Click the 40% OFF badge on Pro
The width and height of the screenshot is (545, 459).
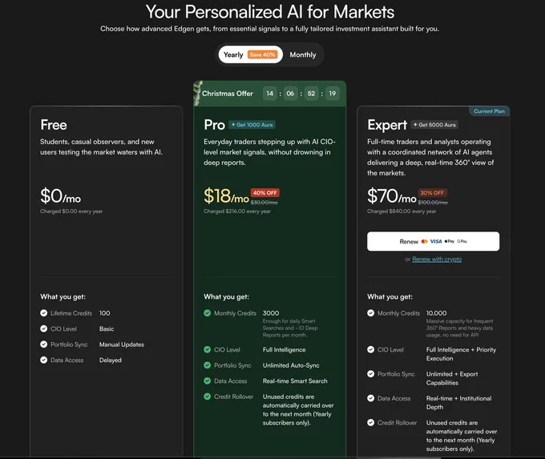pyautogui.click(x=264, y=193)
